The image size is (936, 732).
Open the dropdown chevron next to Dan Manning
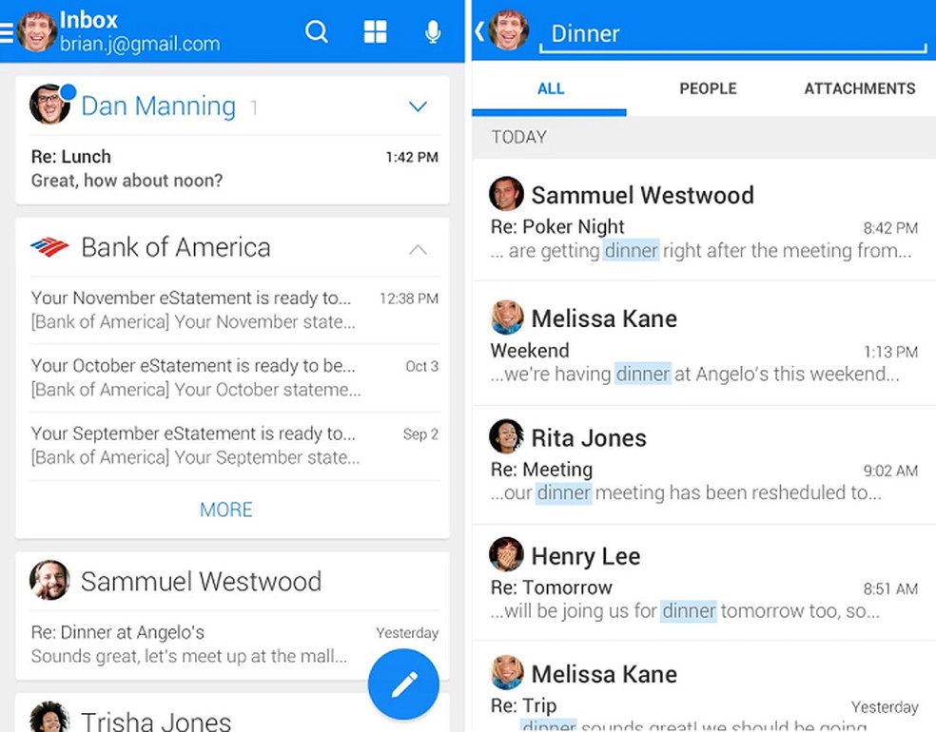tap(418, 106)
